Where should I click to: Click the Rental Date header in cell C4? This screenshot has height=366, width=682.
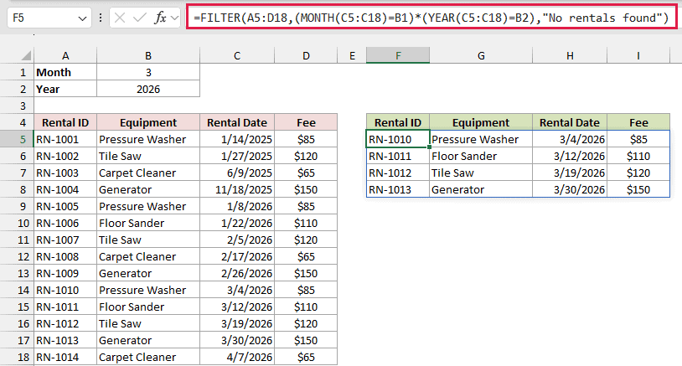click(x=237, y=122)
